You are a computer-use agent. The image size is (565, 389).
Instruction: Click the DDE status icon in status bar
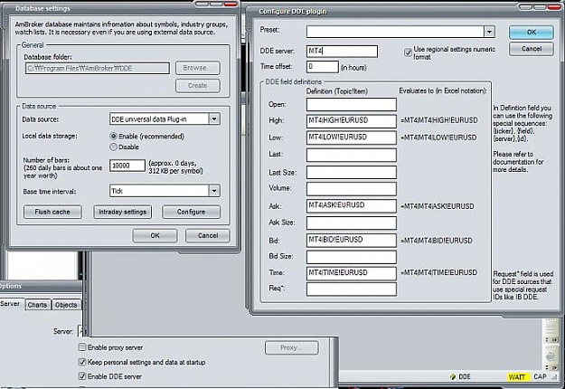[x=453, y=376]
